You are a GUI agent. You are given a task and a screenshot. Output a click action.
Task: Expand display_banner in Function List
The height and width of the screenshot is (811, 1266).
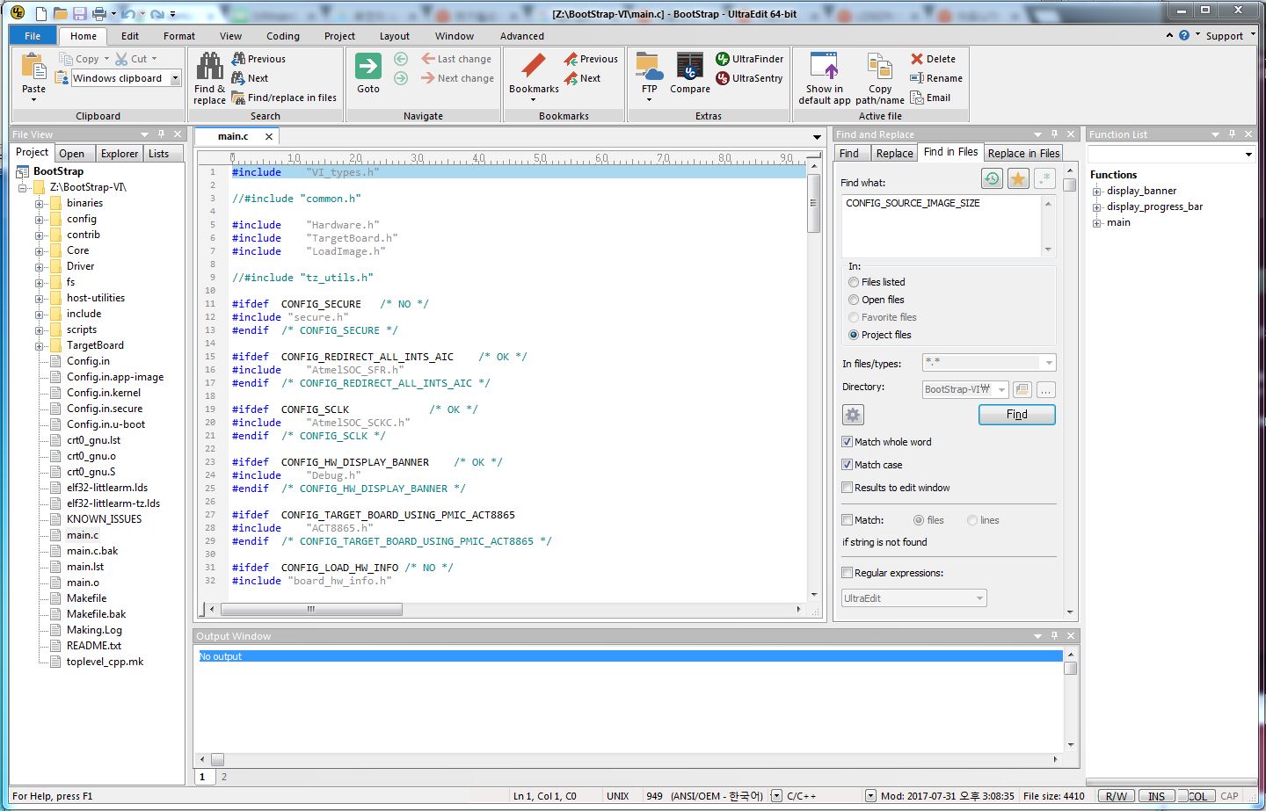(1096, 192)
